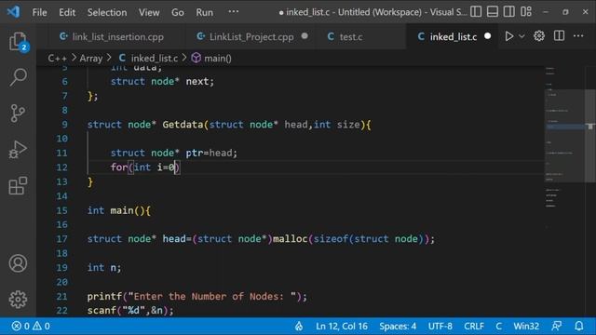Toggle the secondary side bar layout icon
This screenshot has width=596, height=335.
(x=509, y=12)
